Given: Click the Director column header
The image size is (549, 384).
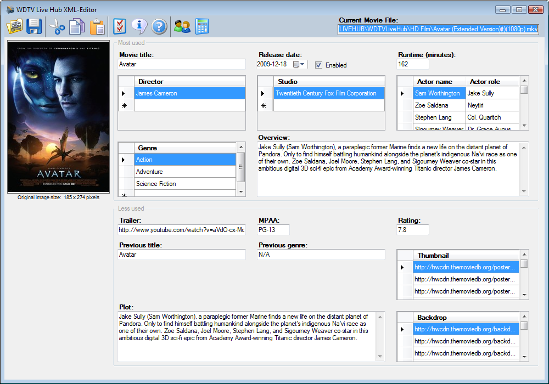Looking at the screenshot, I should 189,82.
